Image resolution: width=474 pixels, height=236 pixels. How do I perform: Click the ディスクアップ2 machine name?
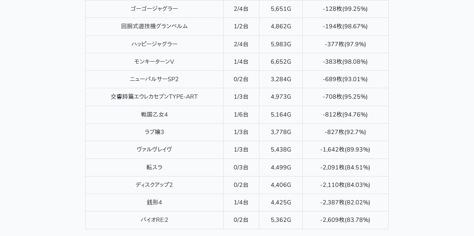(x=154, y=185)
